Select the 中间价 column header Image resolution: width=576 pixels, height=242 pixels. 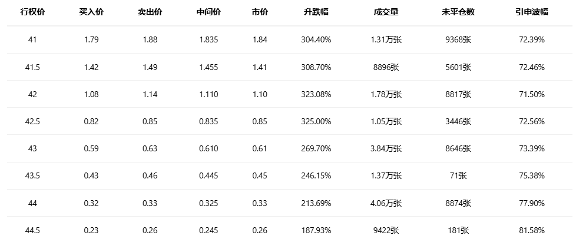pos(208,12)
